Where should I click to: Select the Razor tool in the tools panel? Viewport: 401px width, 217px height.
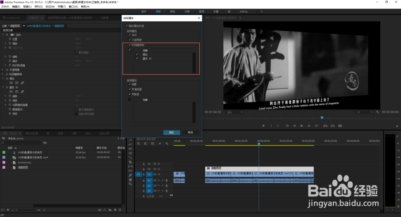pos(130,162)
